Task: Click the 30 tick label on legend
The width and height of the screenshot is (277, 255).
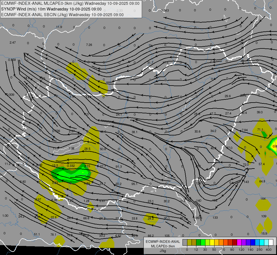Action: (205, 250)
